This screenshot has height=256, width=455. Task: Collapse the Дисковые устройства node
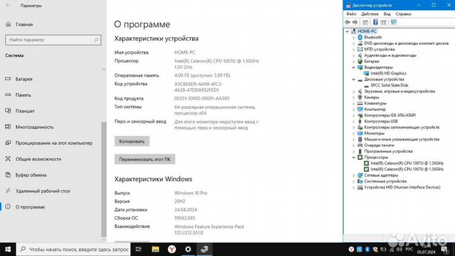353,80
